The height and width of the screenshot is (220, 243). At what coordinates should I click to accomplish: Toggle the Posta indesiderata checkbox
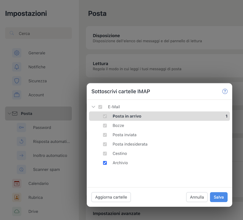click(x=105, y=144)
